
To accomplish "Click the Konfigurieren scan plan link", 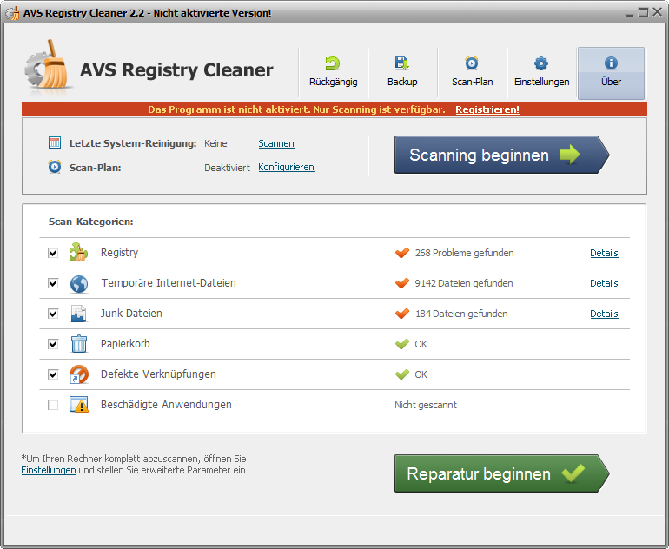I will pos(286,167).
